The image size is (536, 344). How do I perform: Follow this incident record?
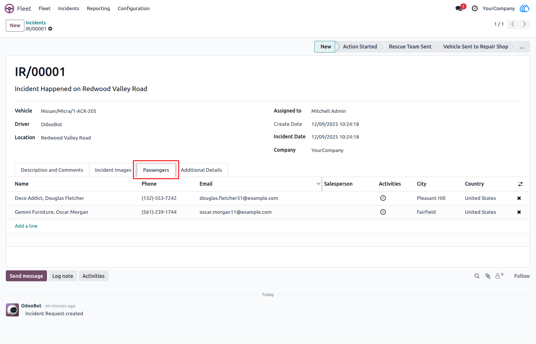pyautogui.click(x=522, y=276)
